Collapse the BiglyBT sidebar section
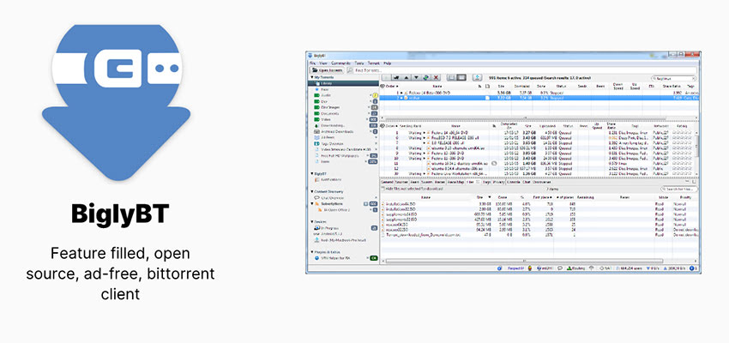 [312, 173]
